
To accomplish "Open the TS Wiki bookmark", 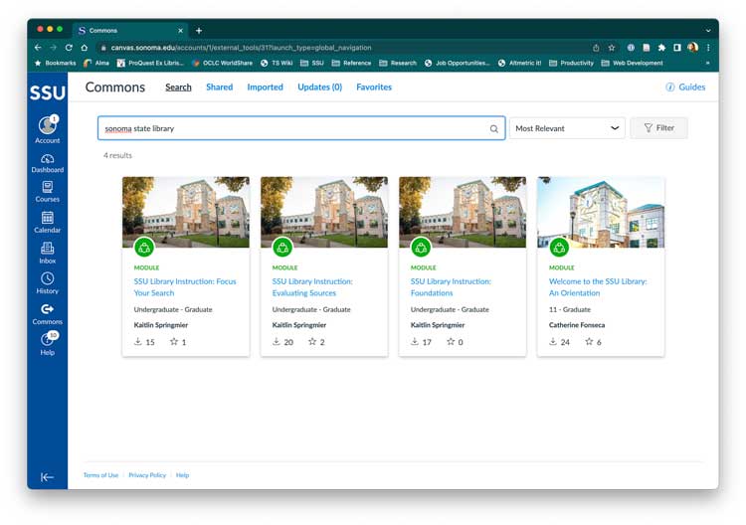I will (277, 63).
